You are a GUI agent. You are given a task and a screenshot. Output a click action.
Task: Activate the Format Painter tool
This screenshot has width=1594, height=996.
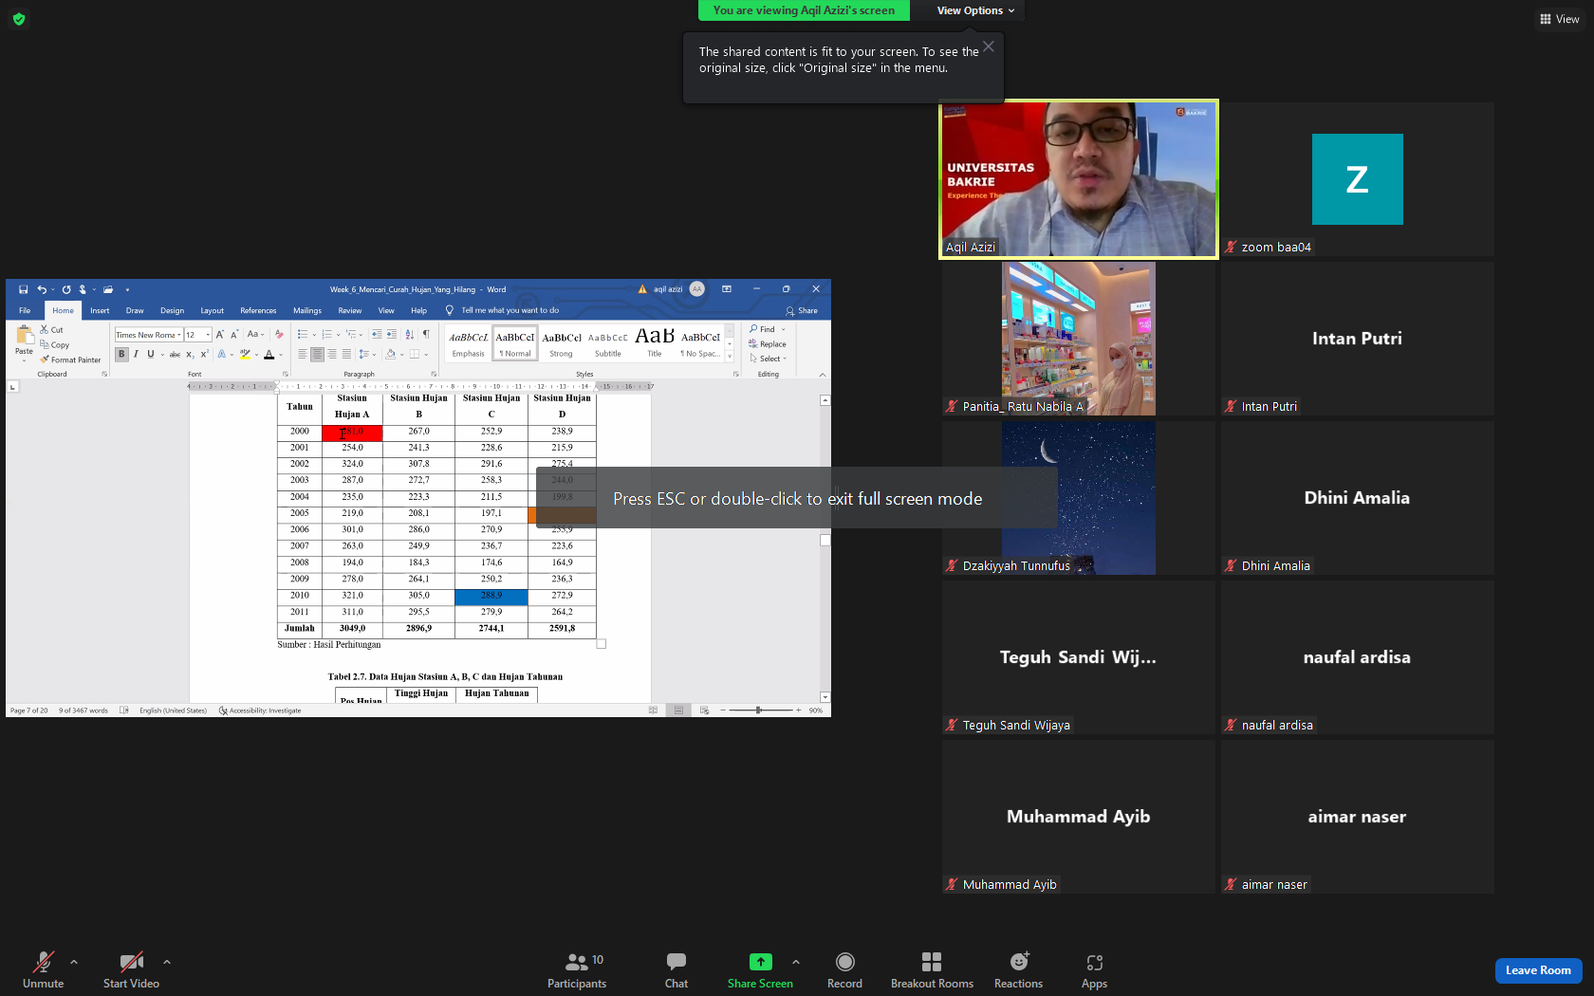click(x=71, y=360)
